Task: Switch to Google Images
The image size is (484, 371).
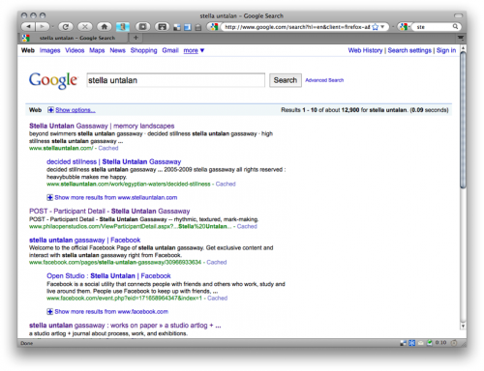Action: [x=49, y=50]
